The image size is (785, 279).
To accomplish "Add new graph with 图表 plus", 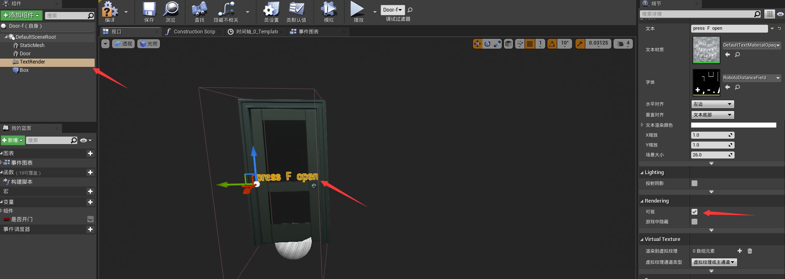I will (x=90, y=154).
